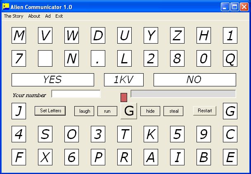The width and height of the screenshot is (251, 174).
Task: Select the letter W tile
Action: click(71, 36)
